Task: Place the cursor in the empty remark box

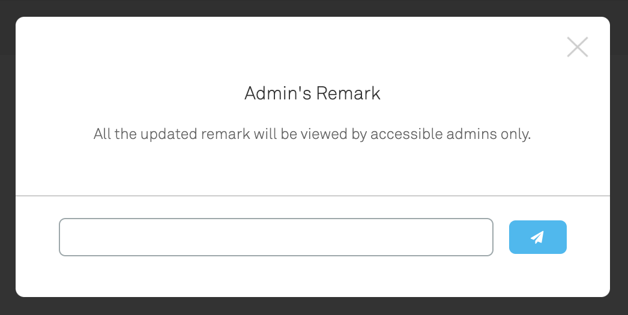Action: click(276, 237)
